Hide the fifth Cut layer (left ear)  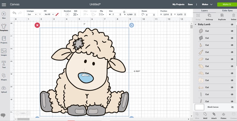click(x=232, y=59)
